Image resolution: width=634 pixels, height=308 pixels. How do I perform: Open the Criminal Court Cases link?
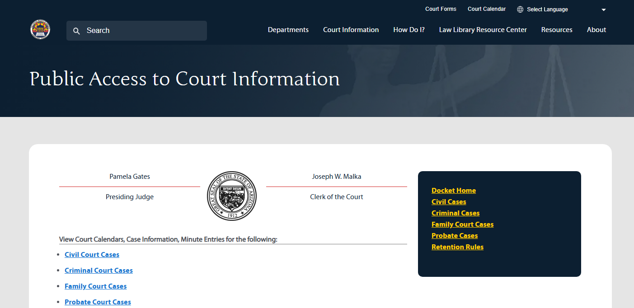tap(99, 271)
